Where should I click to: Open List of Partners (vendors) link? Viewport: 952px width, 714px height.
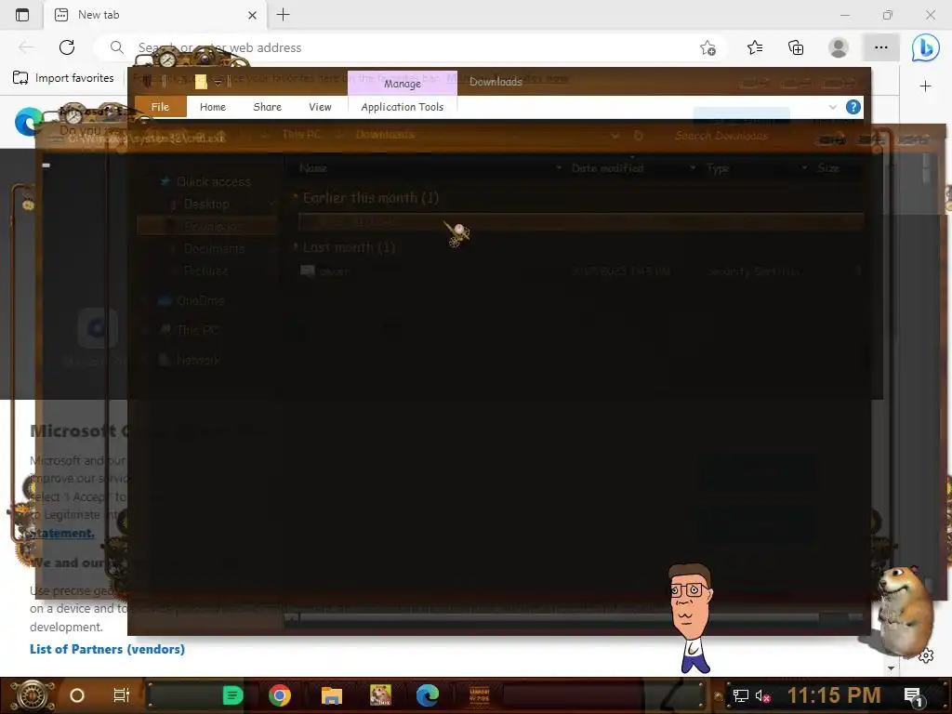coord(107,649)
